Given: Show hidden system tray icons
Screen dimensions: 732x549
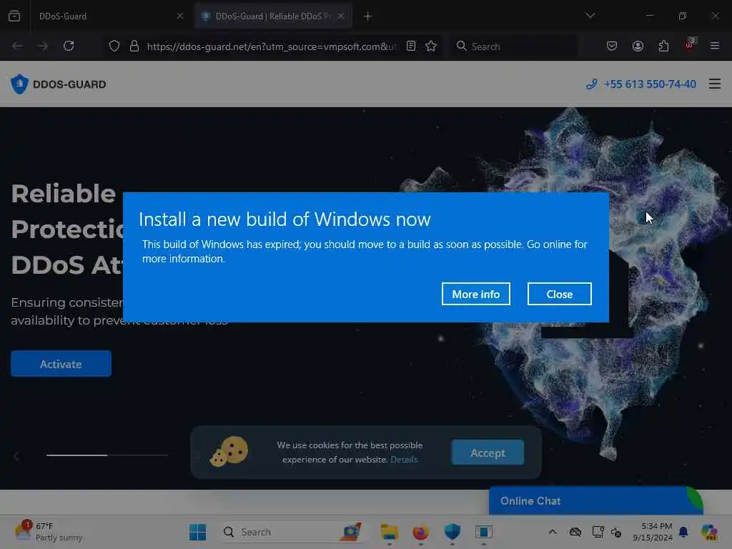Looking at the screenshot, I should tap(553, 532).
